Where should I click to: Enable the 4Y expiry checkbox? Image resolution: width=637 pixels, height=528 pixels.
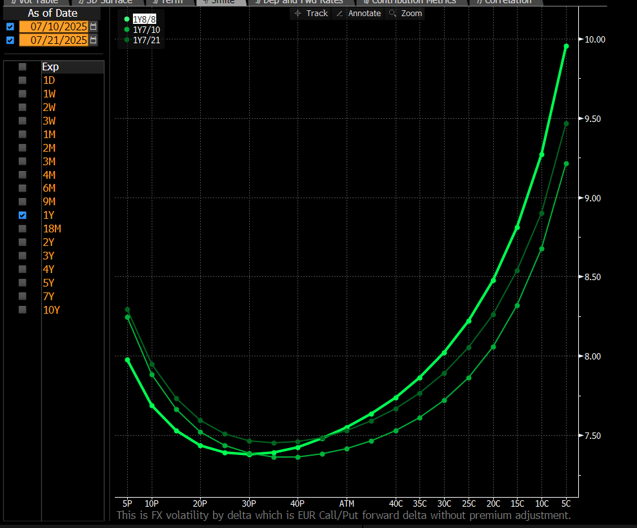coord(23,269)
